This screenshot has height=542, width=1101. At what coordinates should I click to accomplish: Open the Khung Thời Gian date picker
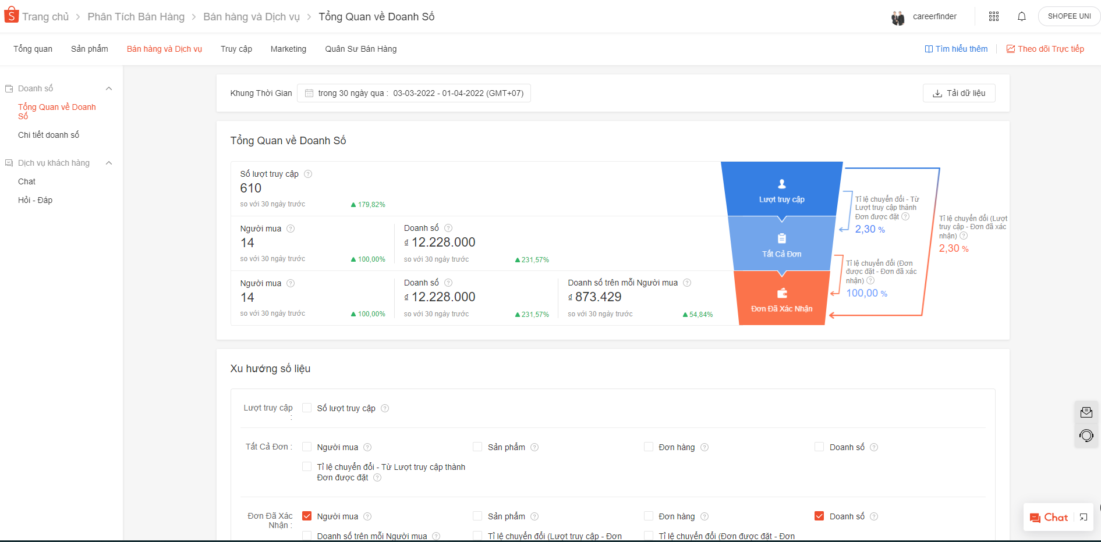pyautogui.click(x=413, y=93)
